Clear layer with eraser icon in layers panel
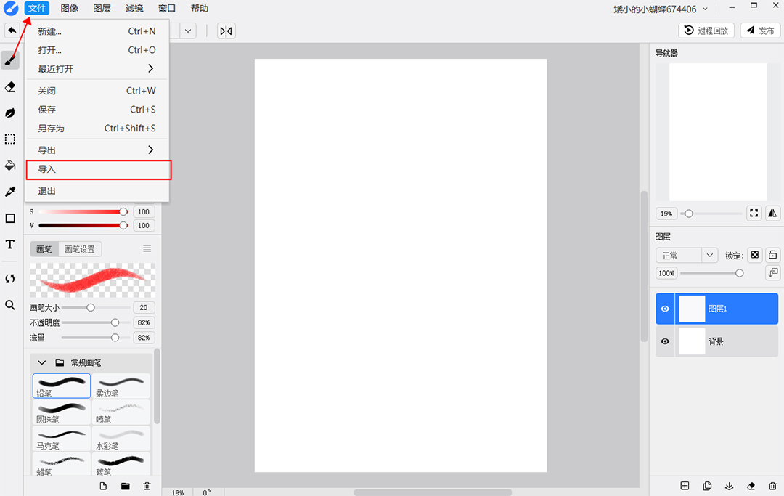The height and width of the screenshot is (496, 784). (x=751, y=486)
